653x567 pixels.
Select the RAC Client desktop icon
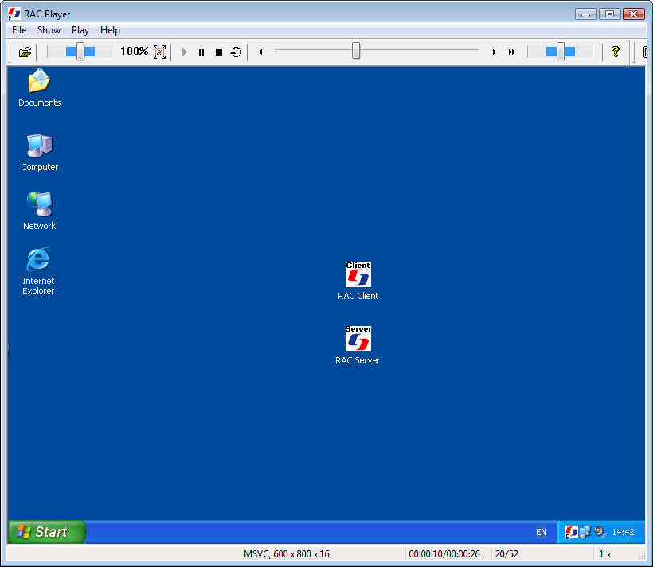(x=358, y=282)
